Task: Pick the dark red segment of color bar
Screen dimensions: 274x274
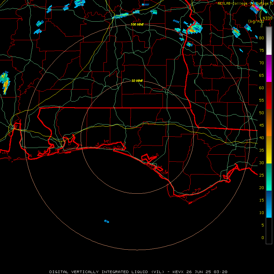Action: click(x=269, y=96)
